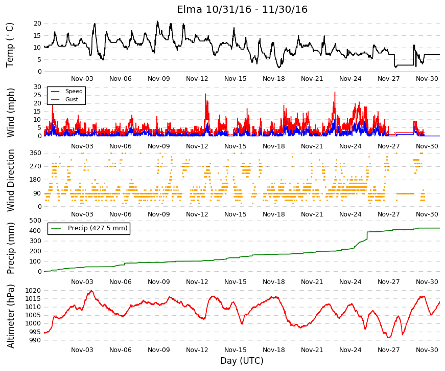Click the red Gust line in wind legend
Screen dimensions: 445x371
pos(55,99)
